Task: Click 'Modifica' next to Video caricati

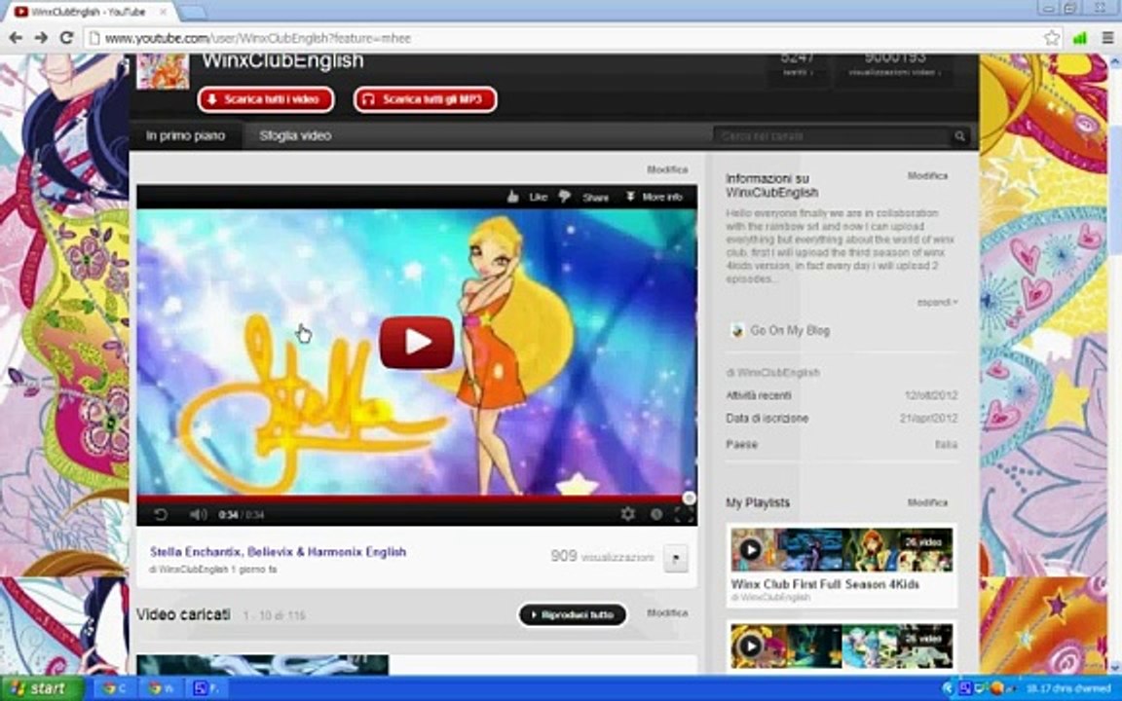Action: [667, 613]
